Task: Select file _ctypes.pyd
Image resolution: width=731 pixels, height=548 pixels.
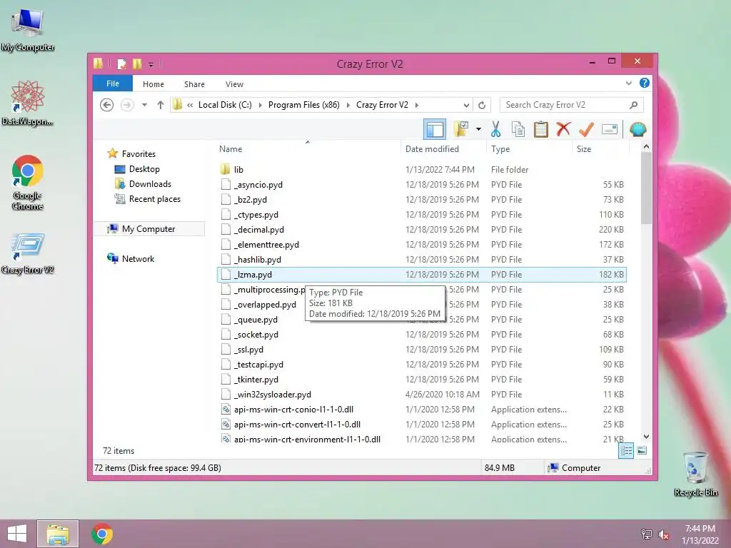Action: [421, 214]
